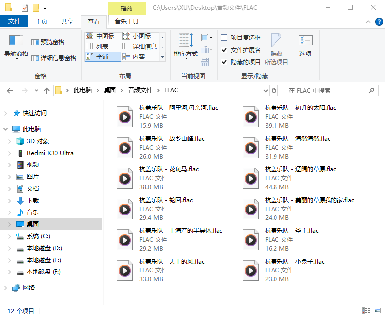Switch layout to details (详细信息)
The width and height of the screenshot is (385, 317).
[139, 46]
